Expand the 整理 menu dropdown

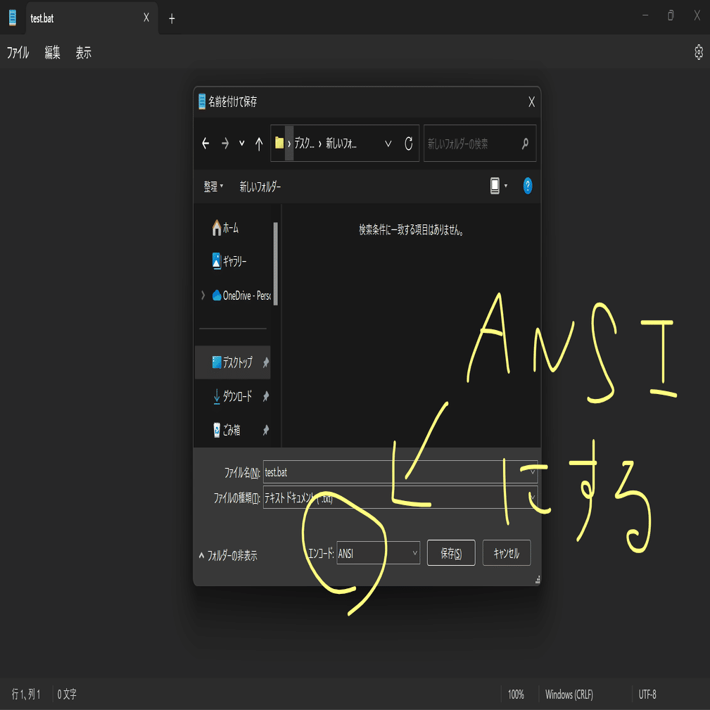click(x=213, y=186)
